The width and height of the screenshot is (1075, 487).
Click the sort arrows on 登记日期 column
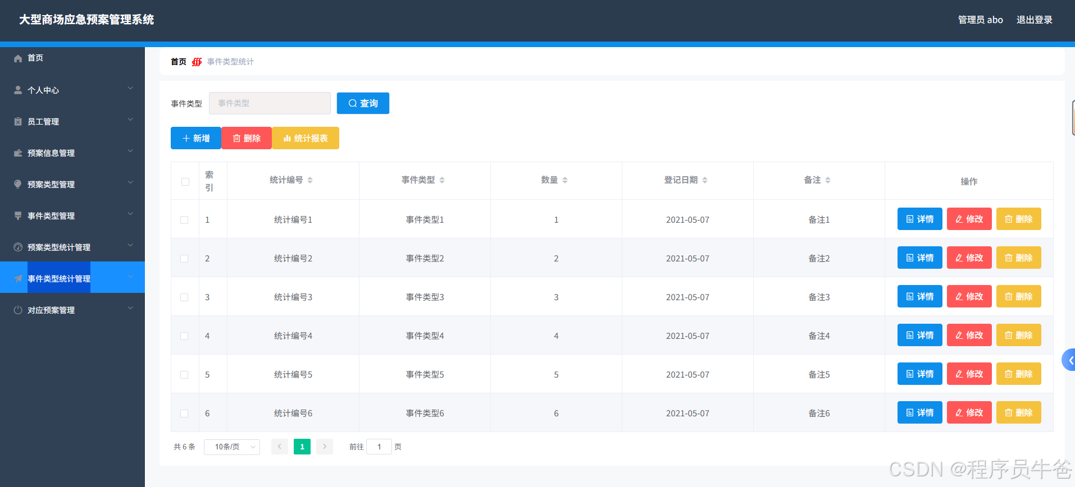tap(705, 180)
